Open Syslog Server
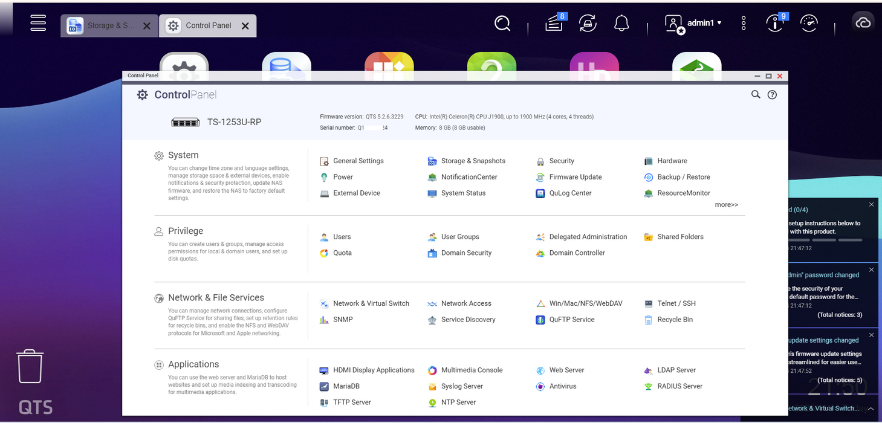This screenshot has height=423, width=882. [x=455, y=387]
